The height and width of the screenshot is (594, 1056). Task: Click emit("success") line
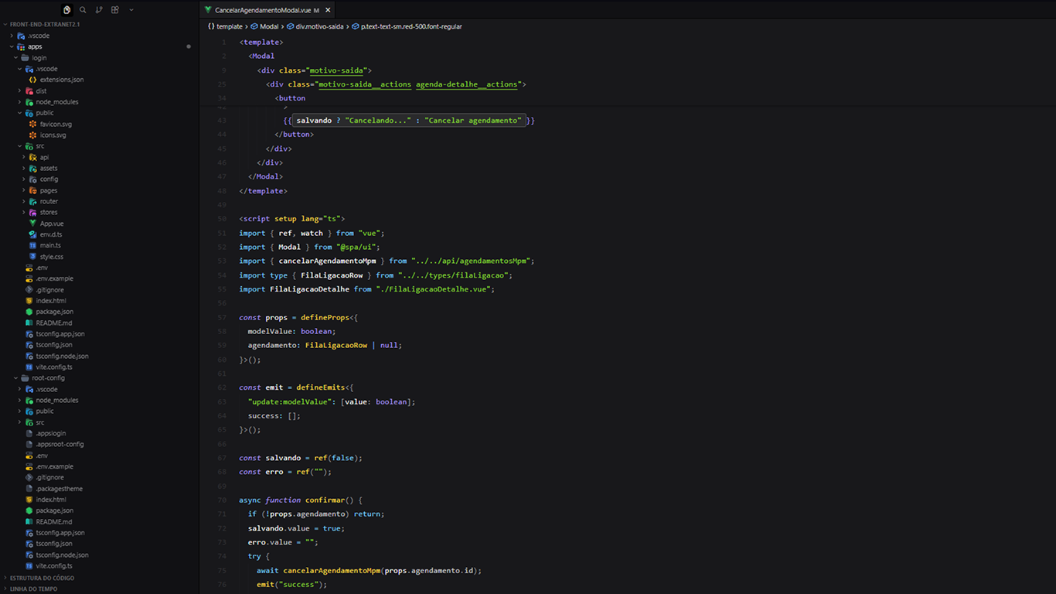click(x=291, y=585)
